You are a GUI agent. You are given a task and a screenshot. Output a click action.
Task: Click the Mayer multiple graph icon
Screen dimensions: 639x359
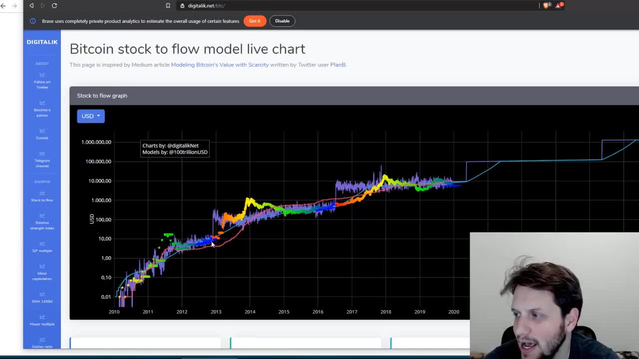coord(42,317)
